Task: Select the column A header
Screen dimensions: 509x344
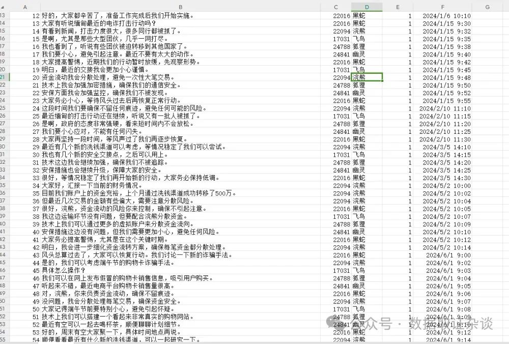Action: pyautogui.click(x=24, y=6)
